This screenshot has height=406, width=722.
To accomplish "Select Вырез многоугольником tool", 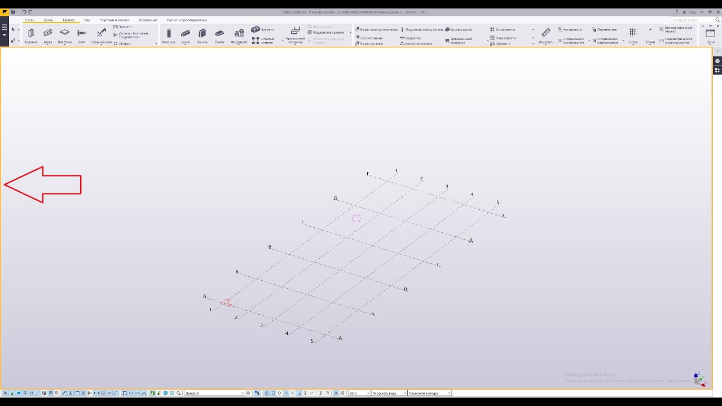I will click(x=376, y=29).
